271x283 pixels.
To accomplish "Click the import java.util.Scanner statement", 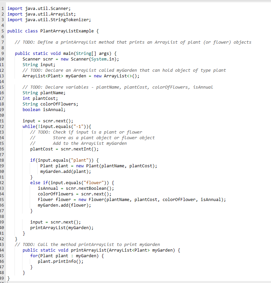I will click(x=40, y=8).
